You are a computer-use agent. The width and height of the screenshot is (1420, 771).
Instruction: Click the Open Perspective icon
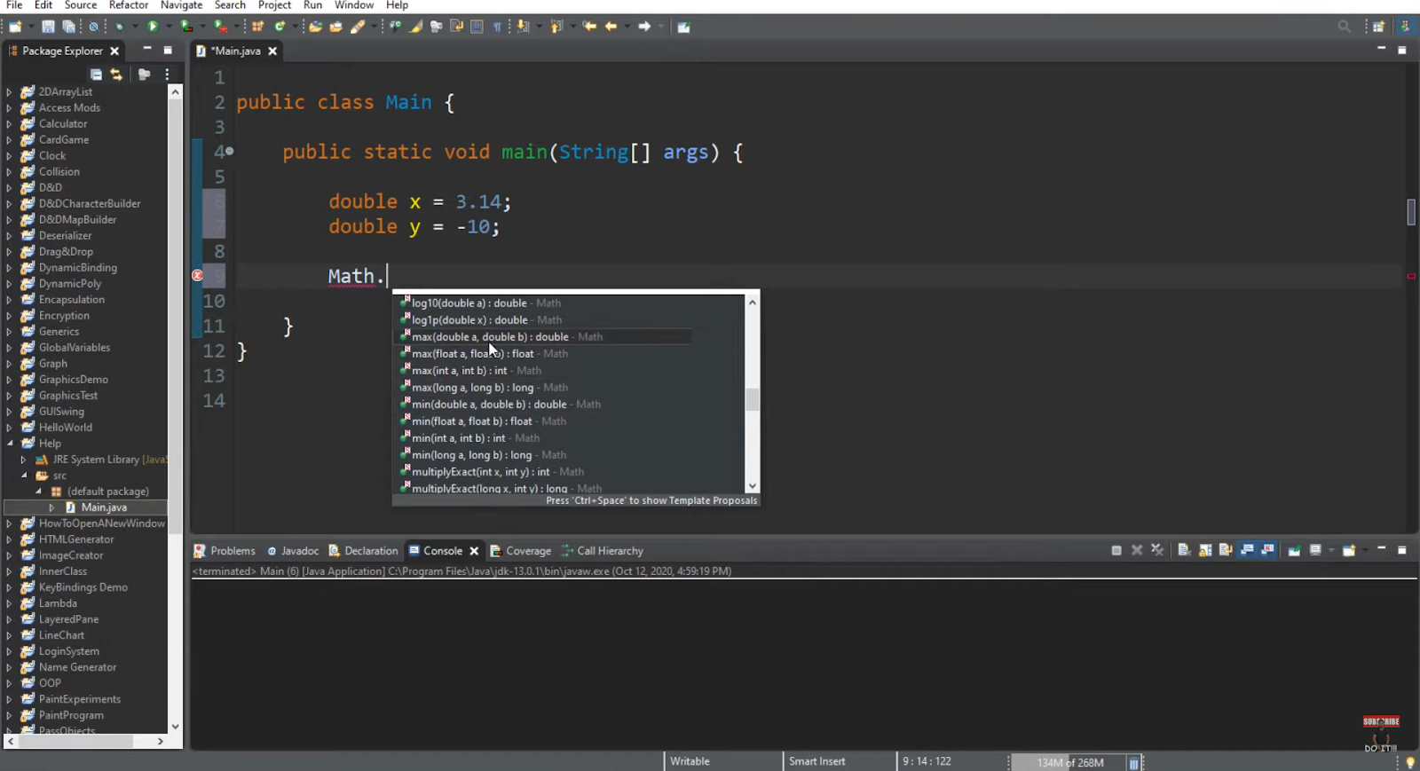(x=1378, y=27)
